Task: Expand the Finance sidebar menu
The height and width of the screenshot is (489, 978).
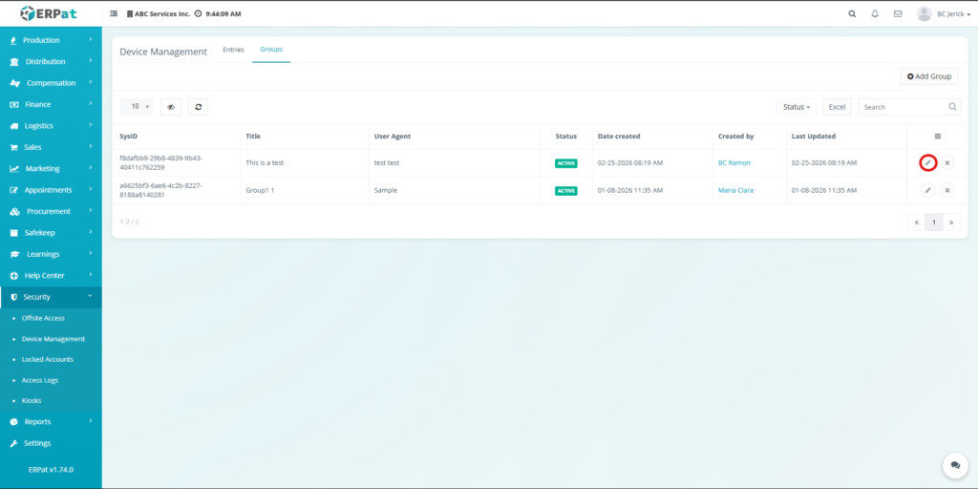Action: [51, 104]
